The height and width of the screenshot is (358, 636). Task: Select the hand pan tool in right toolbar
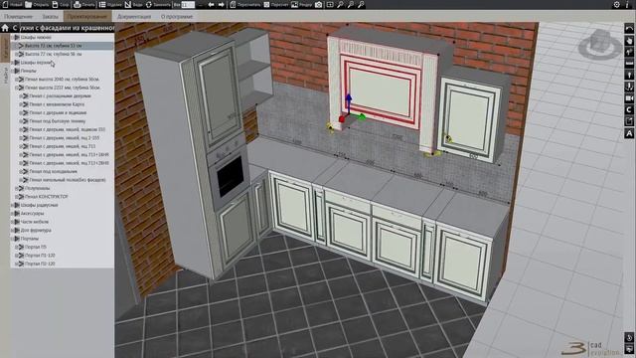coord(629,40)
